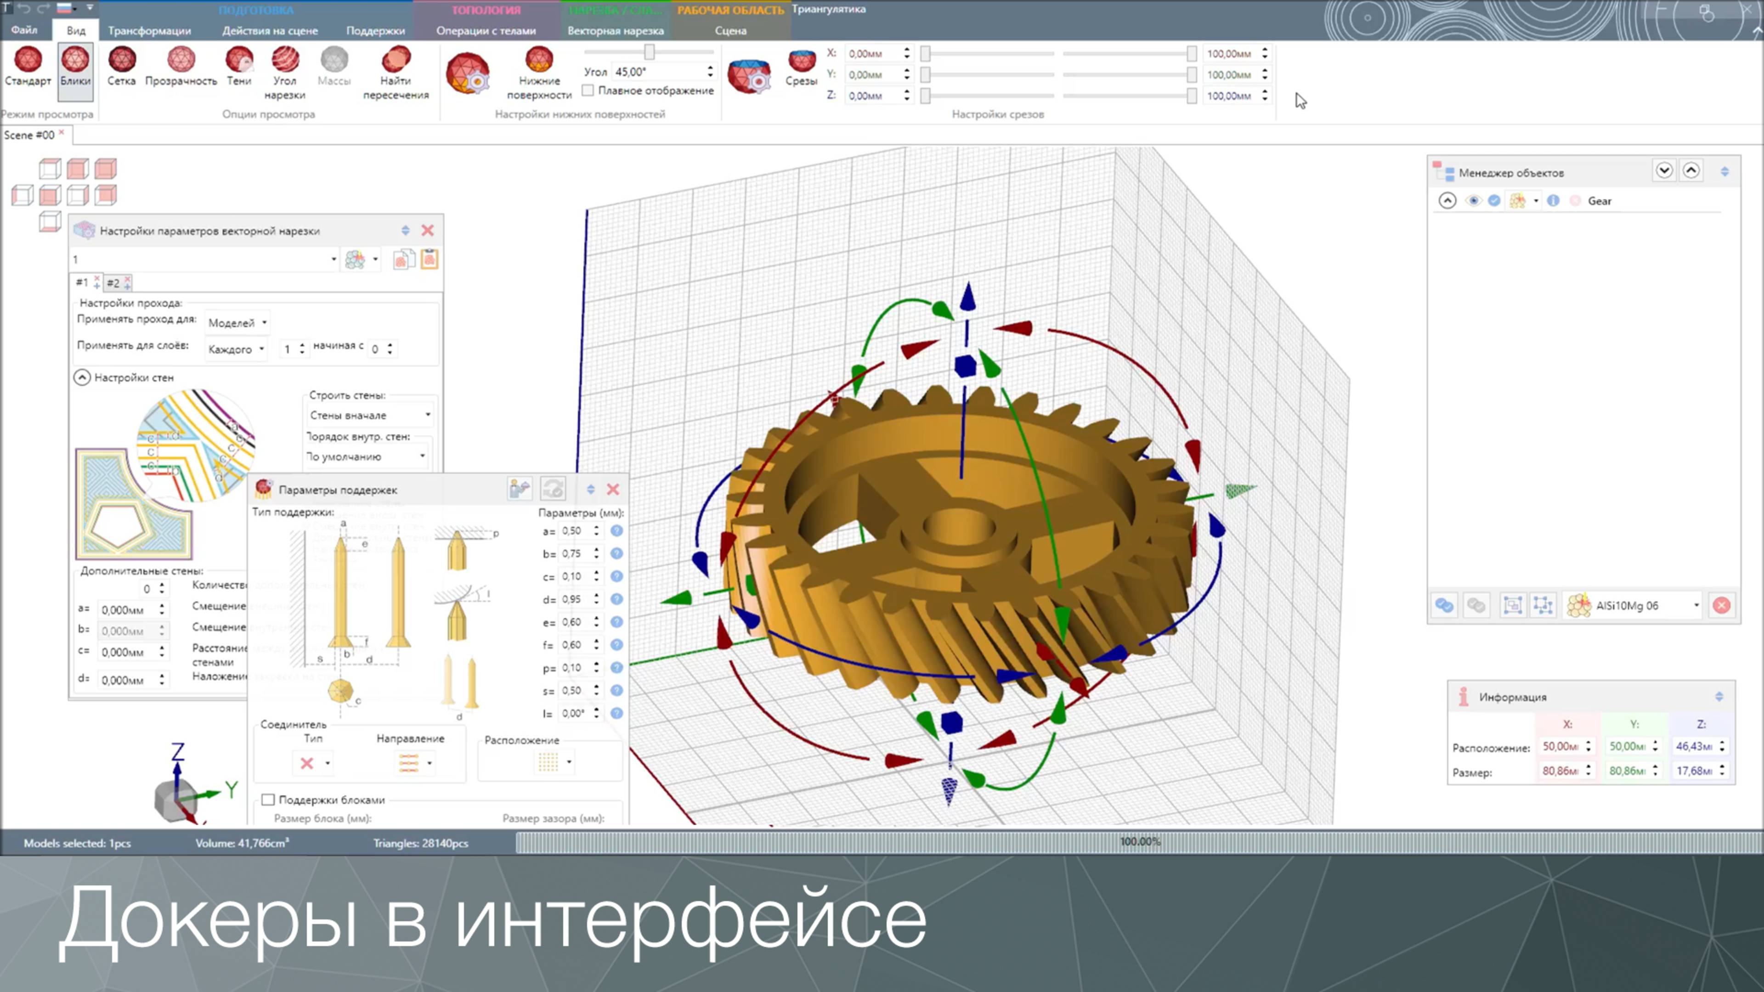
Task: Enable Плавное отображение checkbox
Action: pyautogui.click(x=589, y=90)
